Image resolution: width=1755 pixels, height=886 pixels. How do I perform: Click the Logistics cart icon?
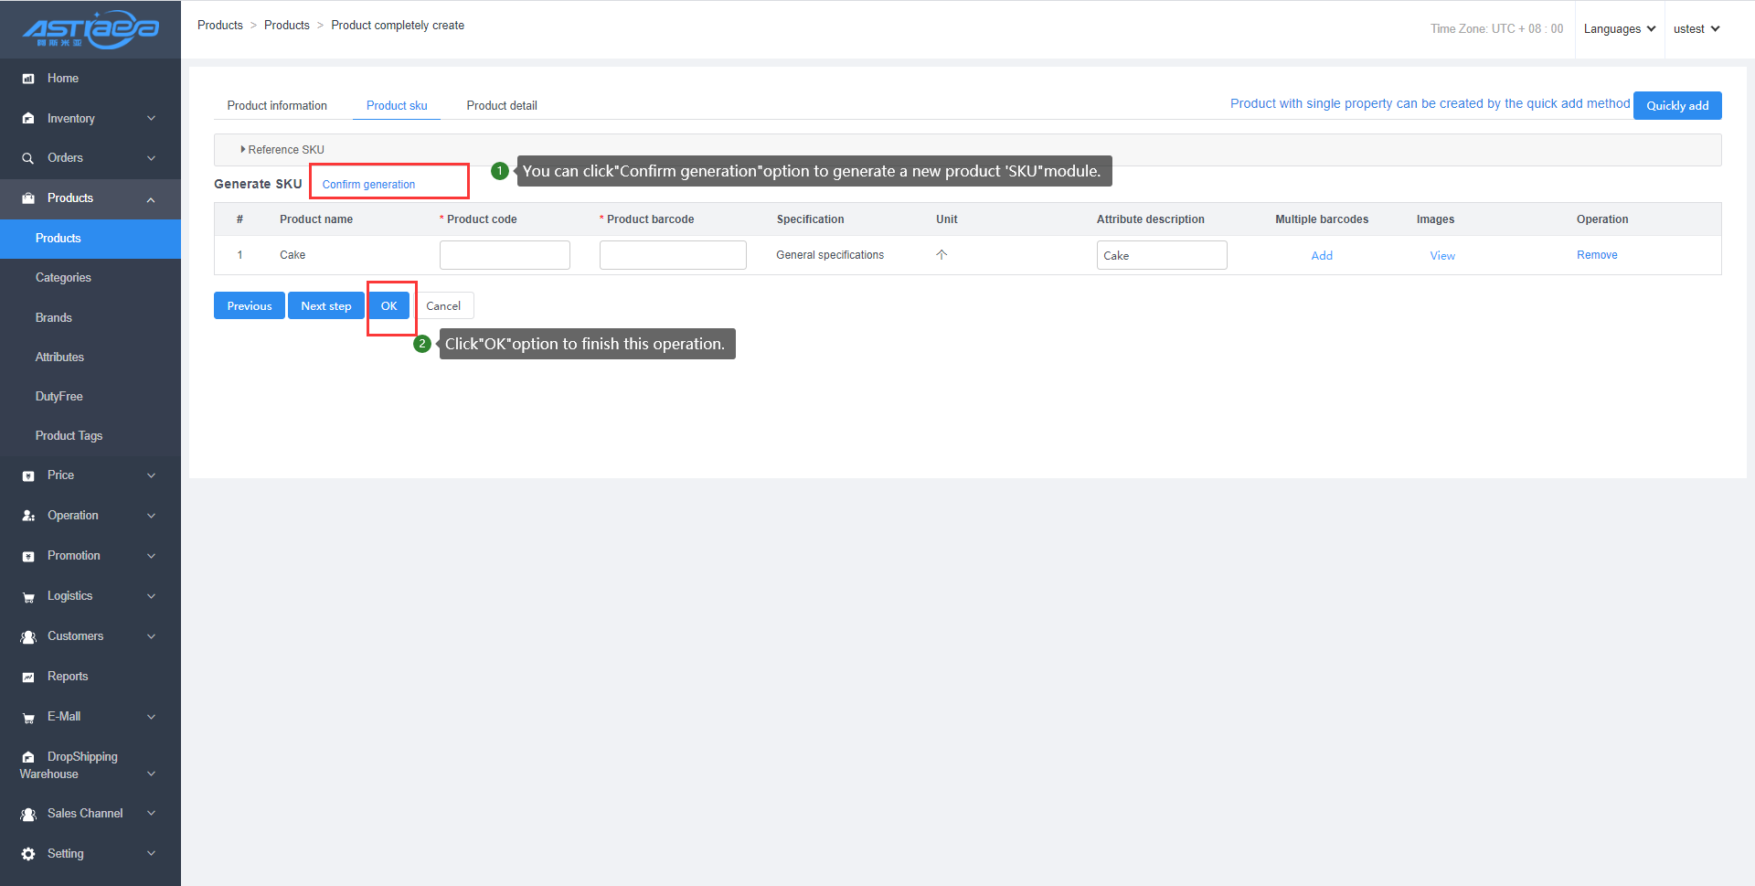tap(28, 597)
